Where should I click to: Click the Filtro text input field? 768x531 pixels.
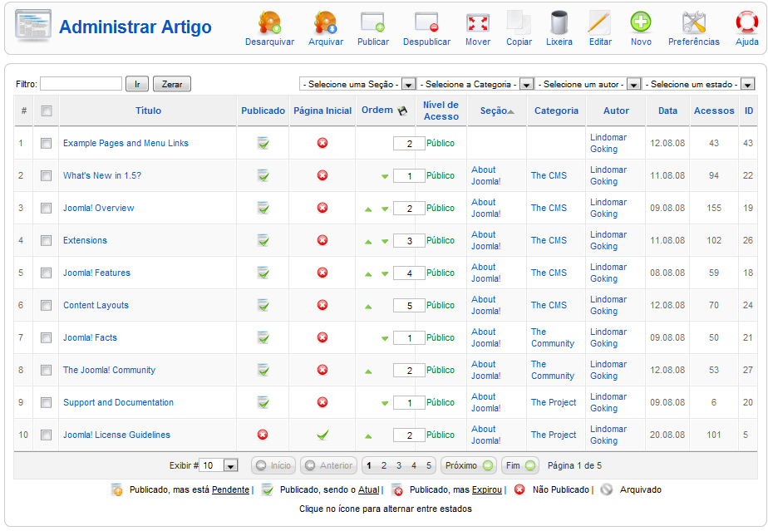(x=81, y=84)
